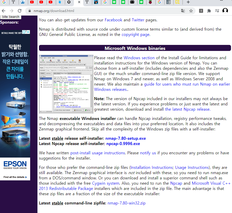
Task: Open 'the latest Npcap release' link
Action: [x=188, y=109]
